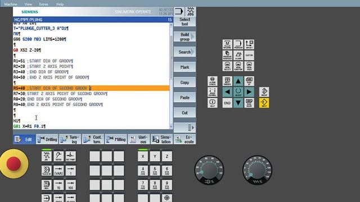
Task: Click the MENU USER key
Action: pyautogui.click(x=249, y=66)
